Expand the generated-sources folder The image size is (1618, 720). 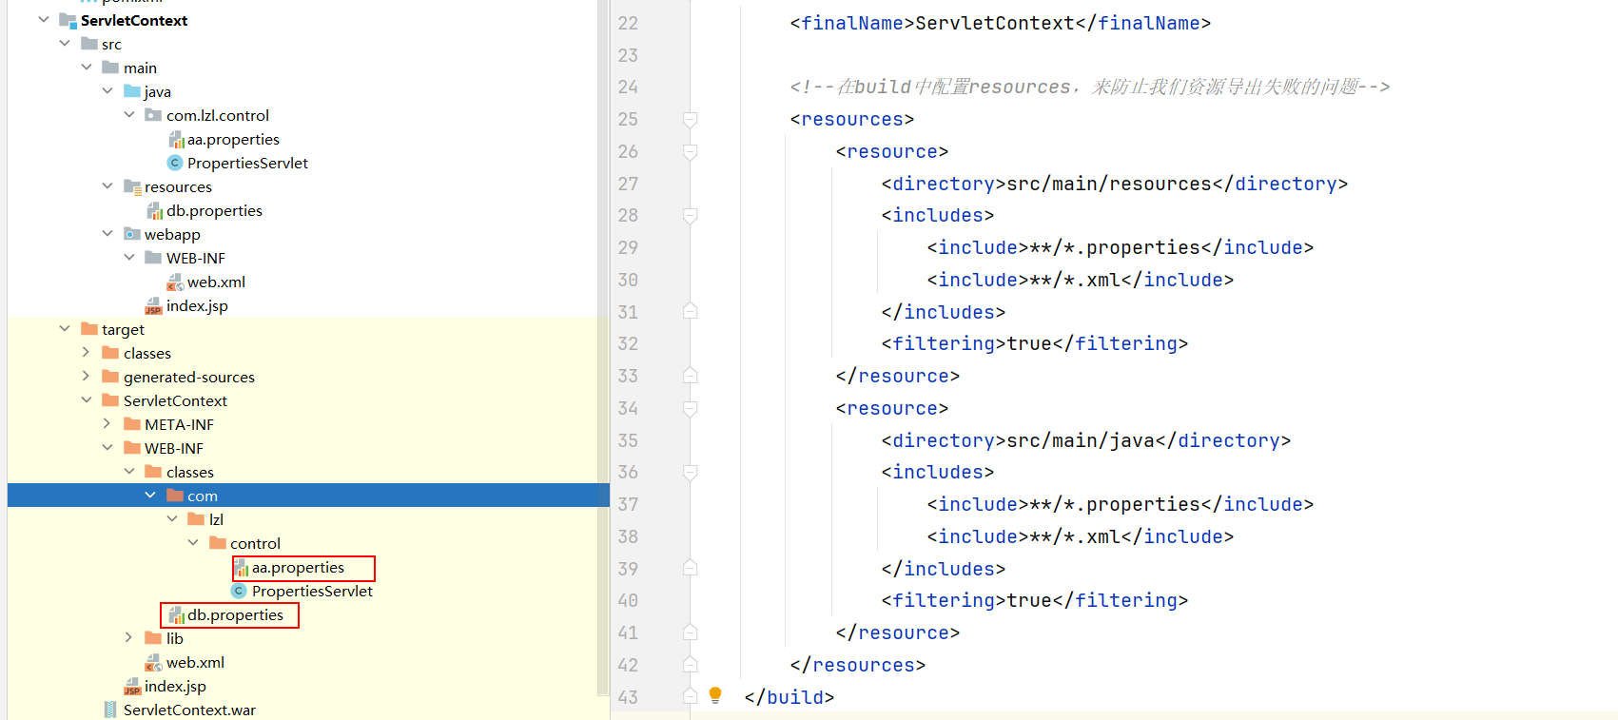pos(86,377)
